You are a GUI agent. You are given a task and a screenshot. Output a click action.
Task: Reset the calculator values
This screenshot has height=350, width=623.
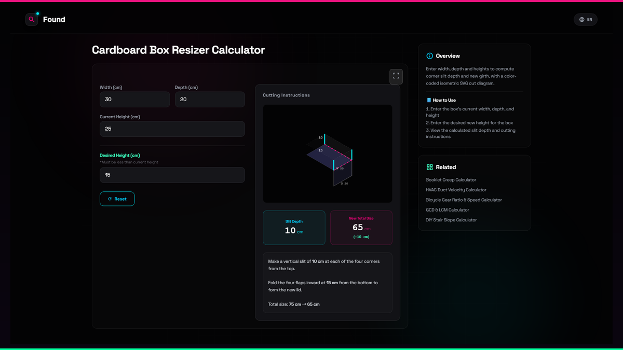pos(117,199)
